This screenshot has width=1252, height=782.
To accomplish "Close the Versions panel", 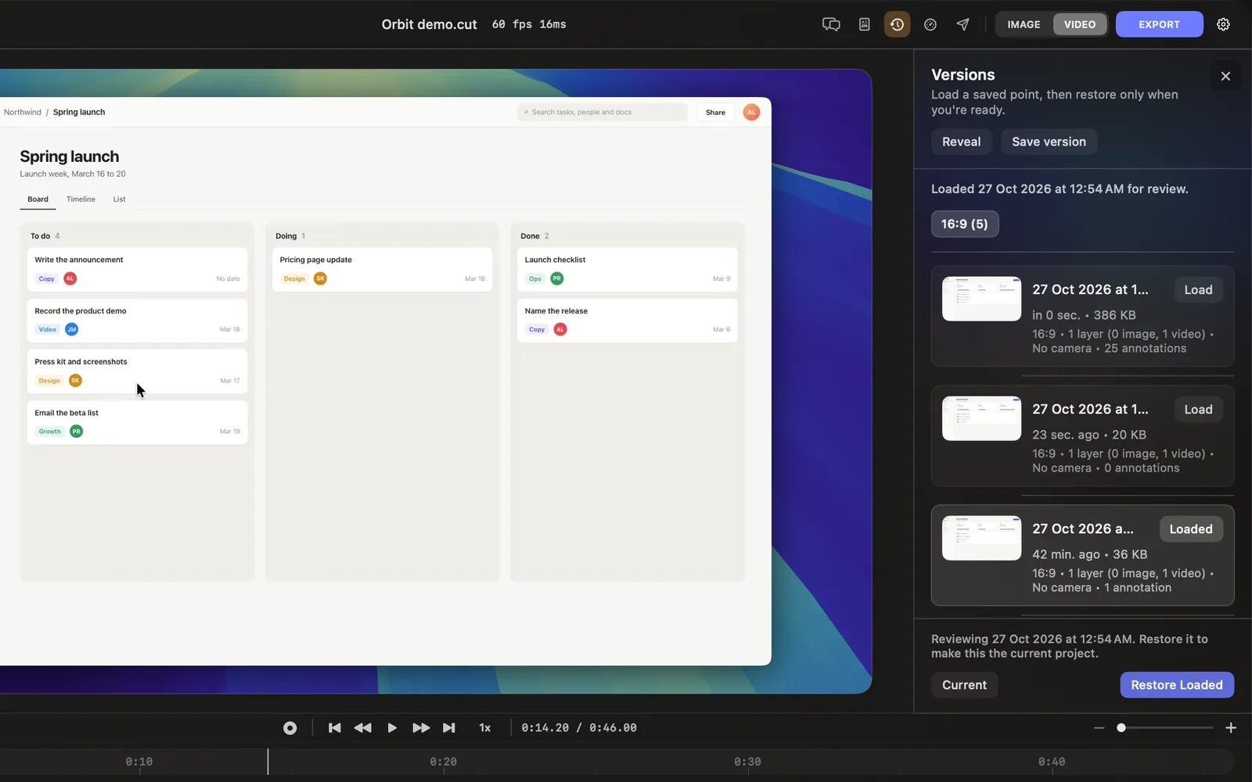I will [x=1225, y=76].
